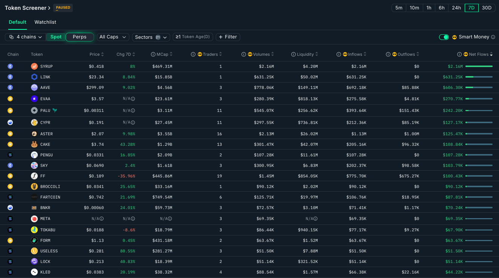Image resolution: width=499 pixels, height=278 pixels.
Task: Open the Sectors dropdown
Action: pos(151,37)
